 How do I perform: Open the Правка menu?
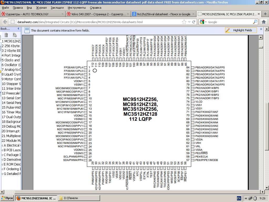coord(18,8)
